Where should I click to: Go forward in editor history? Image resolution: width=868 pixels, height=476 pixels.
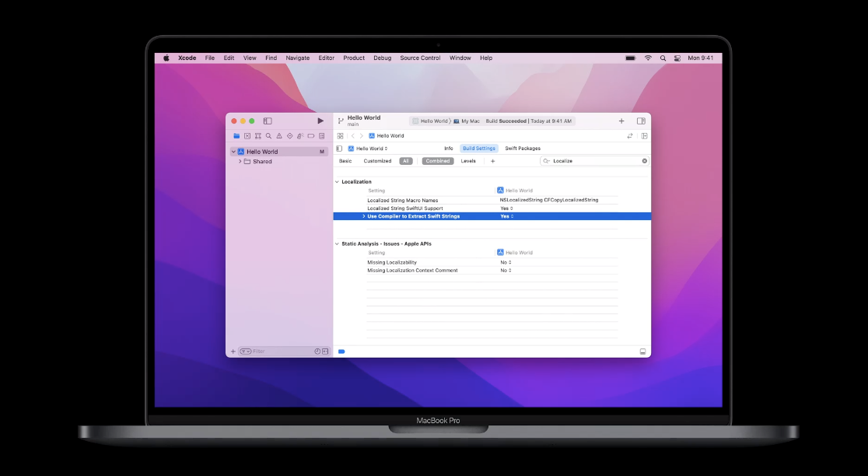(x=362, y=135)
